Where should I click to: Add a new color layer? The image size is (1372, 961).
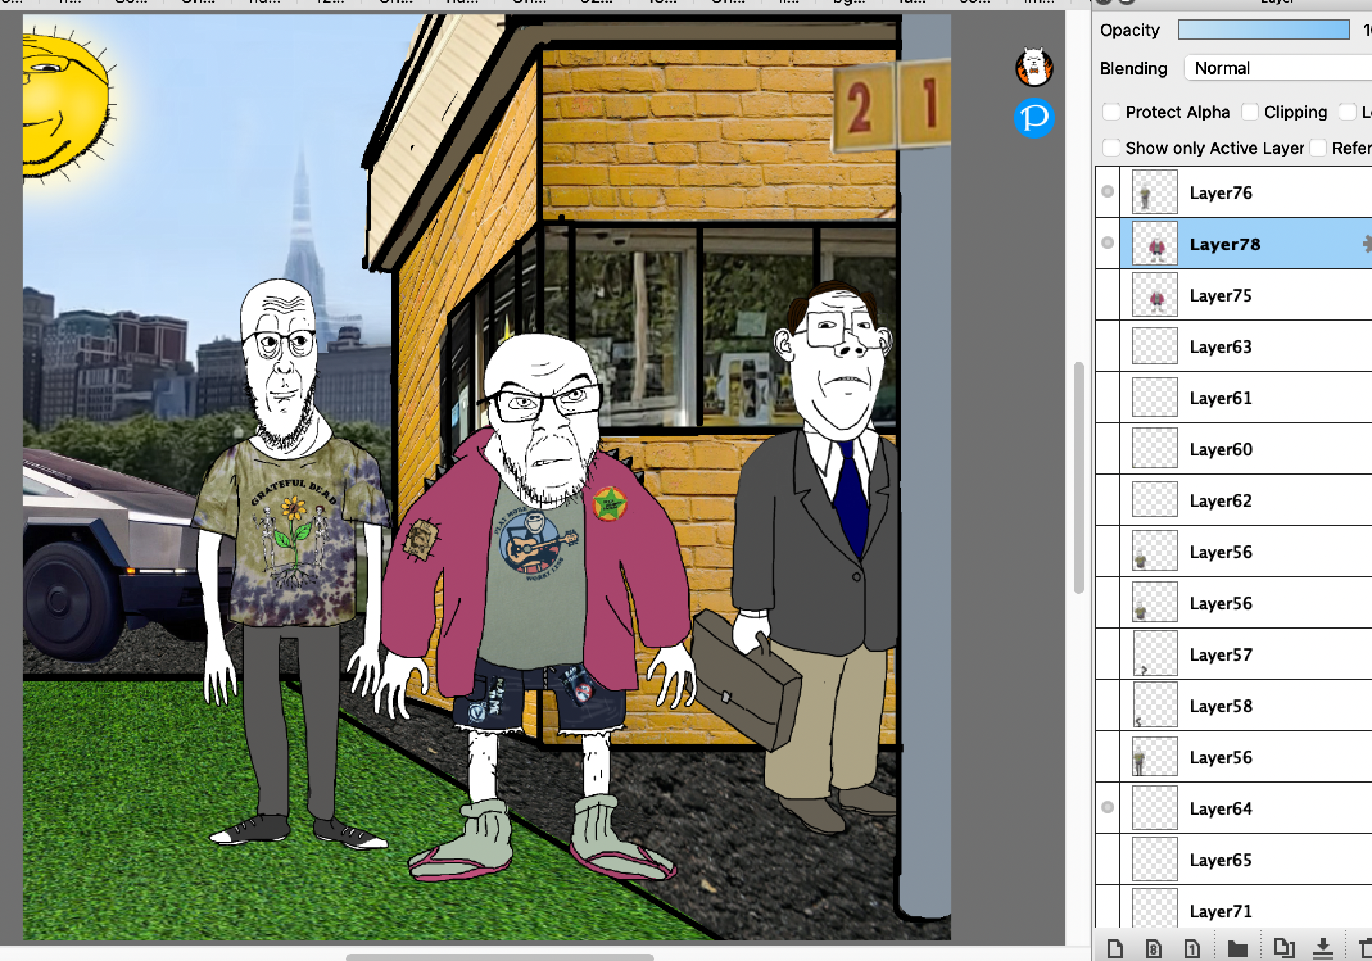coord(1115,948)
